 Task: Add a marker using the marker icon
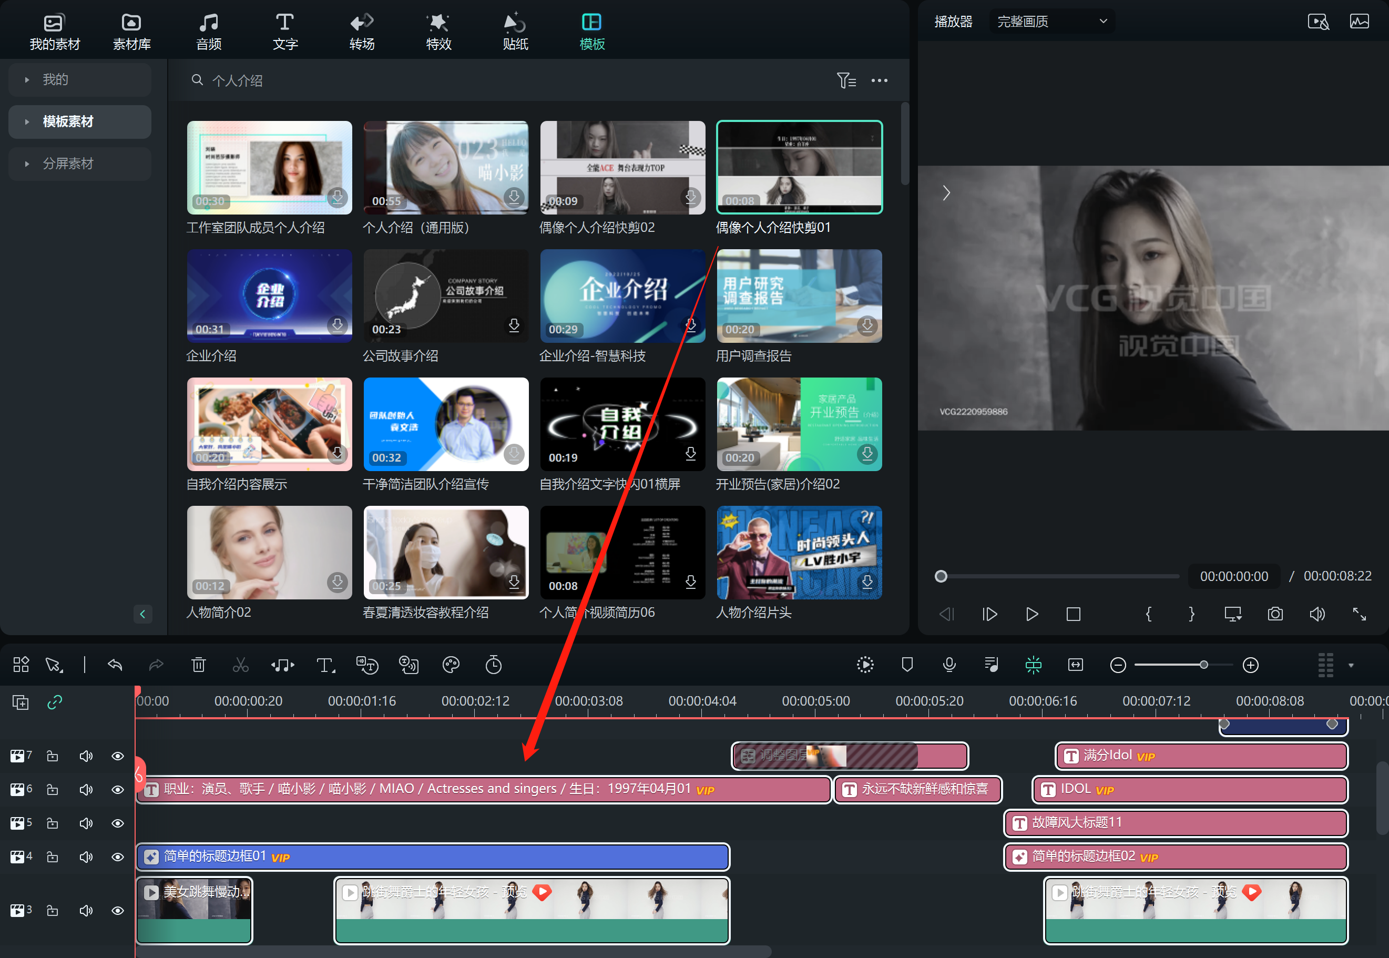coord(907,665)
